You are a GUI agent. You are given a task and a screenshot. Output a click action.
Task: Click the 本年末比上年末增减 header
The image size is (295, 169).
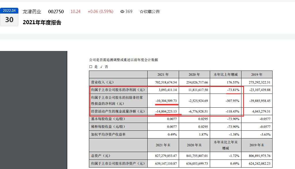pos(226,145)
